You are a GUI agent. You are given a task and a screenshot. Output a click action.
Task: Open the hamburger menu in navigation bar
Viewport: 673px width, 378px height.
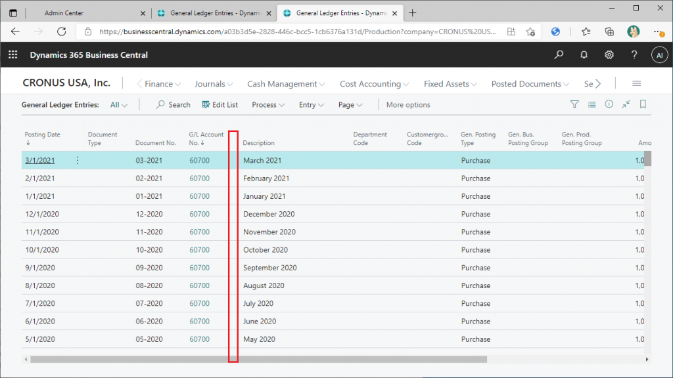click(636, 83)
